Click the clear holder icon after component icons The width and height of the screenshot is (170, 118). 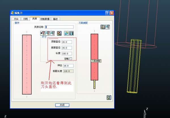(x=59, y=33)
